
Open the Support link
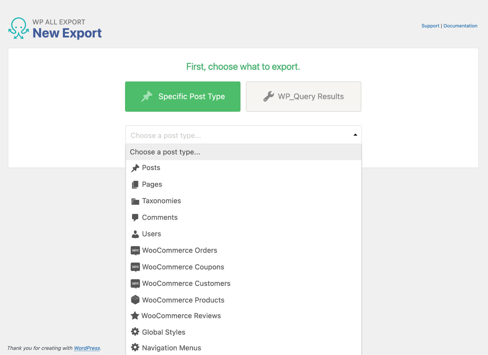430,26
